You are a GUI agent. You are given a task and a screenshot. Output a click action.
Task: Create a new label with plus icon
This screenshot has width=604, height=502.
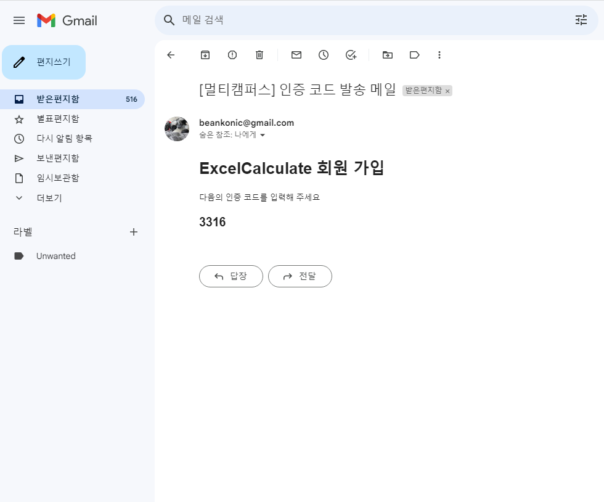coord(134,232)
